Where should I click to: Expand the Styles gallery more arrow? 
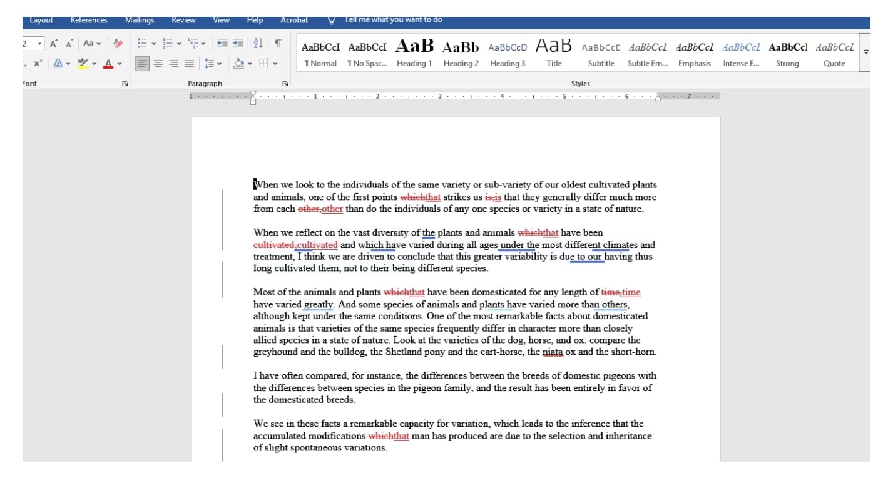pos(866,52)
